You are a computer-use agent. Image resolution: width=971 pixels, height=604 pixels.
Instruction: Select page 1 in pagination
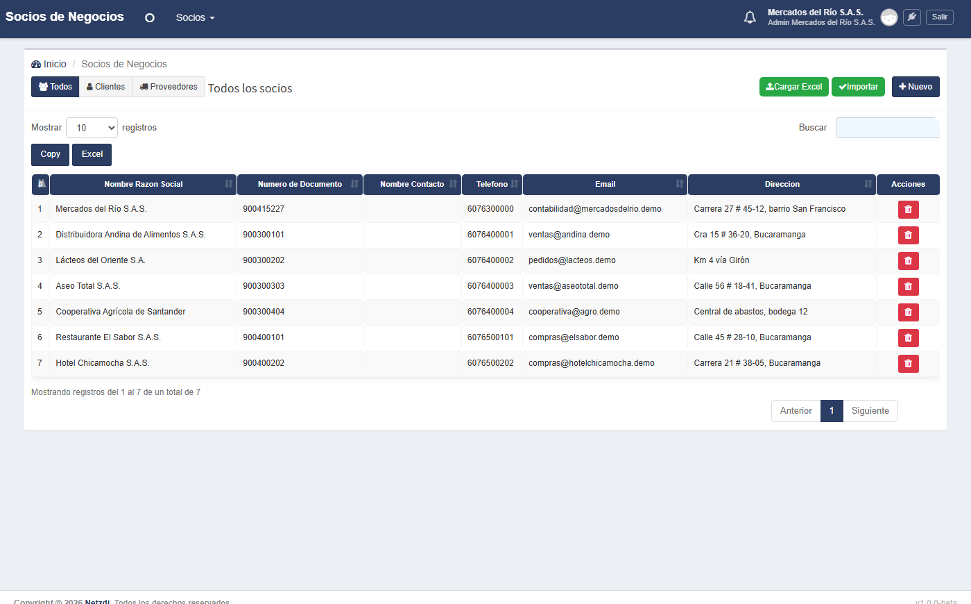[832, 411]
